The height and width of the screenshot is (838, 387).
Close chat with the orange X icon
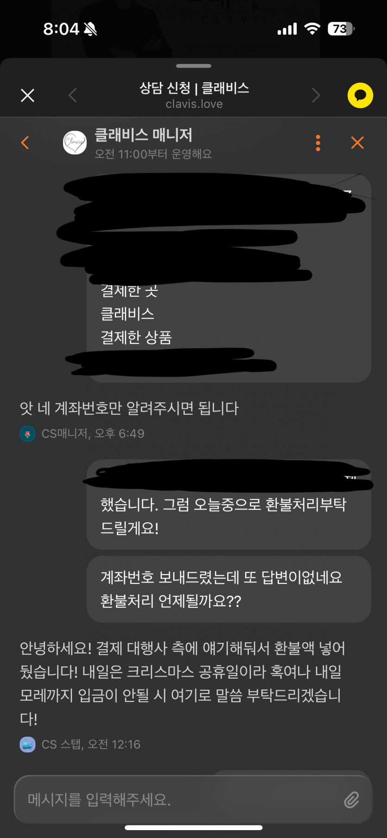pos(357,143)
